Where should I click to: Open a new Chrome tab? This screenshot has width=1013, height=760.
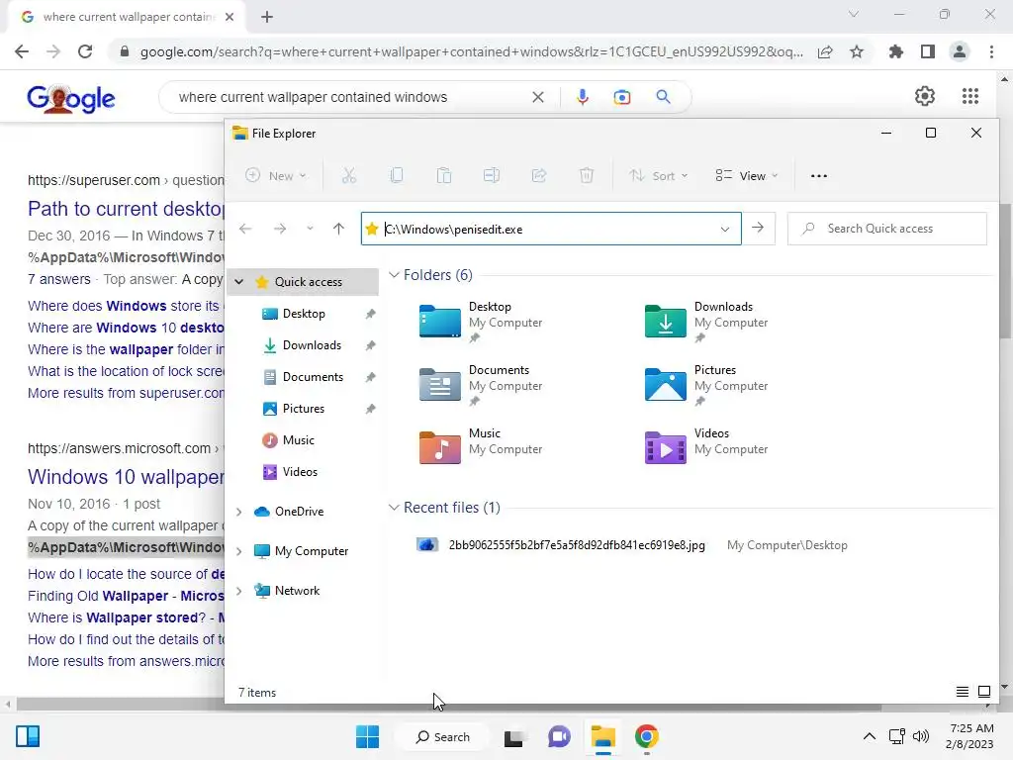coord(267,17)
